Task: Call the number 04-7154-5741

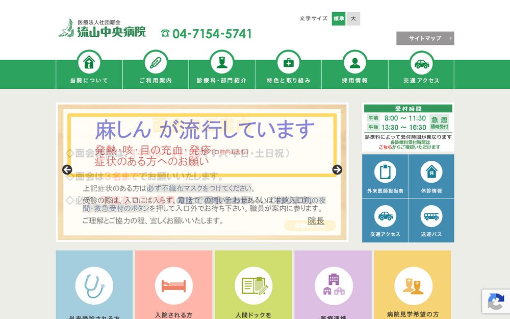Action: 212,34
